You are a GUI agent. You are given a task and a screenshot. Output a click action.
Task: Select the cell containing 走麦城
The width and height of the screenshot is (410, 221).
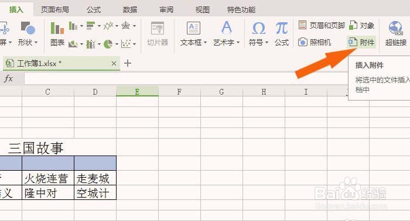pos(95,178)
